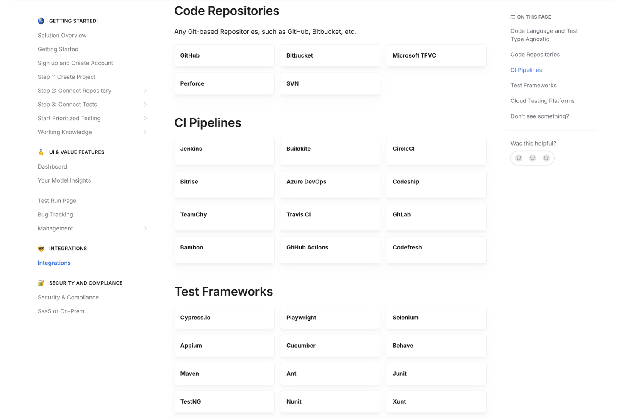Open the Jenkins CI card
627x418 pixels.
(224, 152)
